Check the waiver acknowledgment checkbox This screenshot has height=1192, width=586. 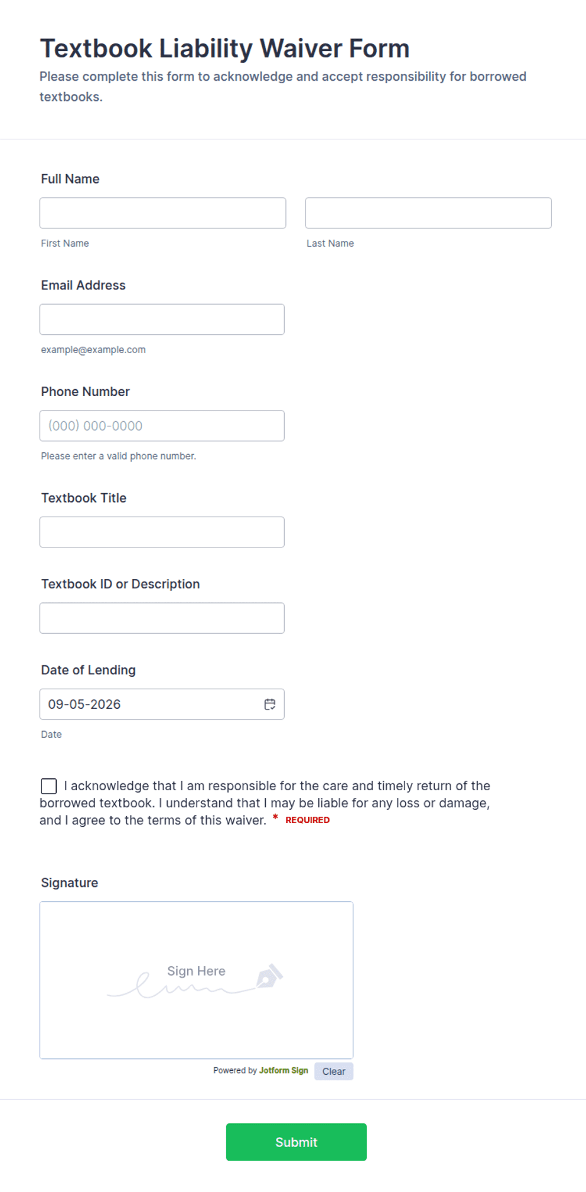point(49,786)
